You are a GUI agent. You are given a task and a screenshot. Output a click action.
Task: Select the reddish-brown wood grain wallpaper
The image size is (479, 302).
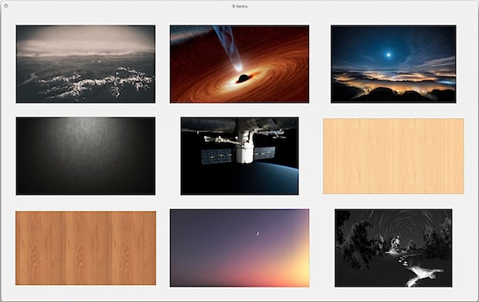pos(86,248)
